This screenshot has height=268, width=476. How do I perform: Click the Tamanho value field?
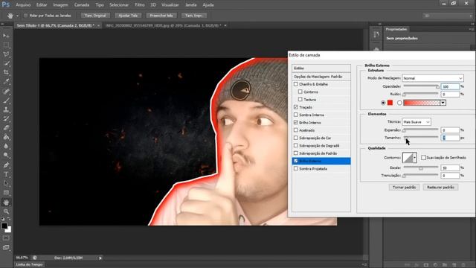tap(450, 138)
